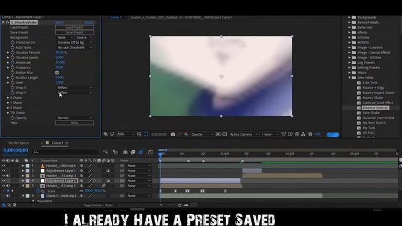
Task: Click the Opacity stopwatch icon in effect controls
Action: coord(13,118)
